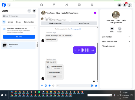Click the $550 listing description line
Screen dimensions: 135x100
pyautogui.click(x=55, y=20)
